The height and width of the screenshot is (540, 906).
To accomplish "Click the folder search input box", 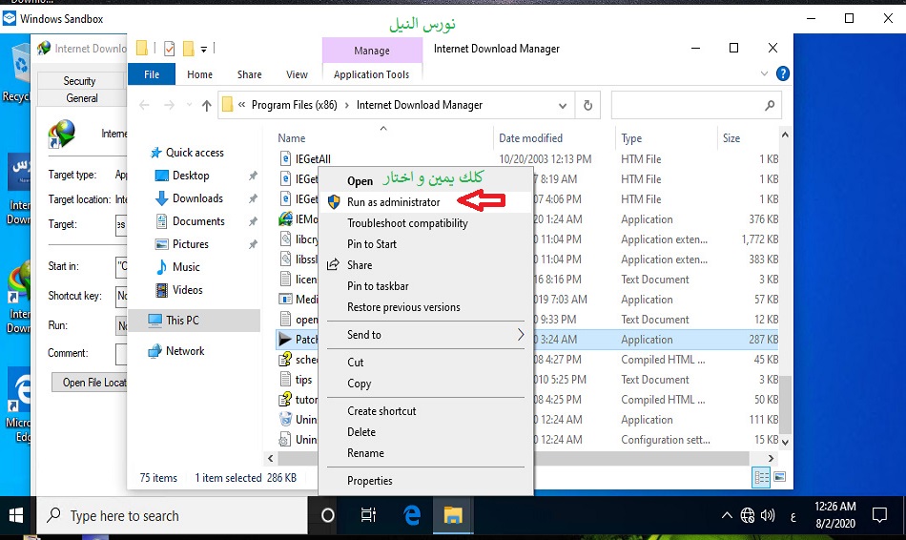I will point(689,106).
